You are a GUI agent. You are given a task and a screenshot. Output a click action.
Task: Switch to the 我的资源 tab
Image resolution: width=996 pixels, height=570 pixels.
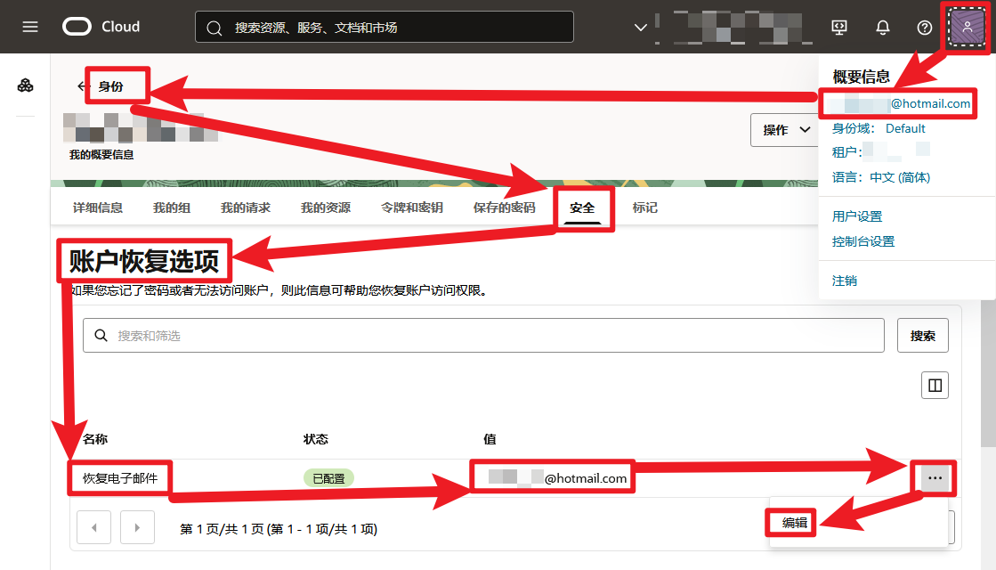pyautogui.click(x=325, y=208)
